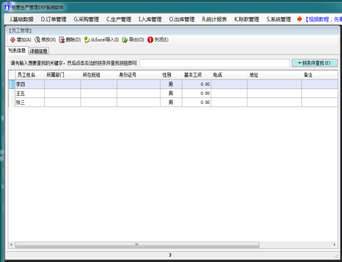Click the horizontal scrollbar at table bottom
342x262 pixels.
(136, 245)
